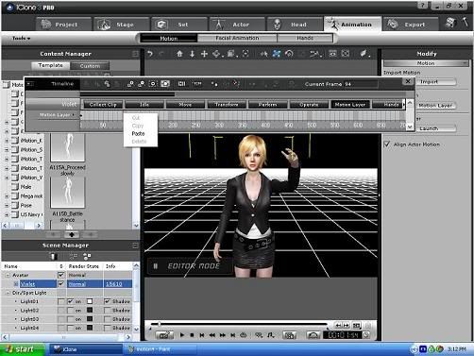Click the home view icon in the toolbar
The width and height of the screenshot is (474, 356).
point(179,54)
